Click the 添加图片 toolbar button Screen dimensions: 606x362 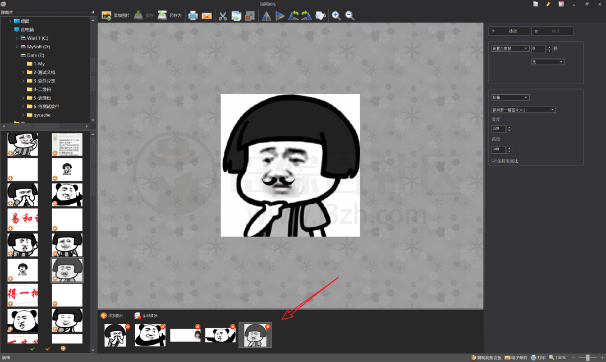coord(116,16)
